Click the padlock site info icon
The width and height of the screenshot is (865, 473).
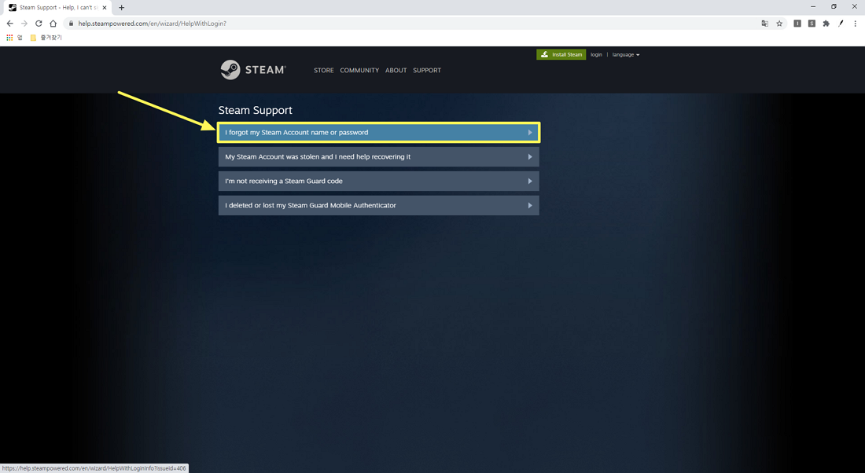coord(71,24)
